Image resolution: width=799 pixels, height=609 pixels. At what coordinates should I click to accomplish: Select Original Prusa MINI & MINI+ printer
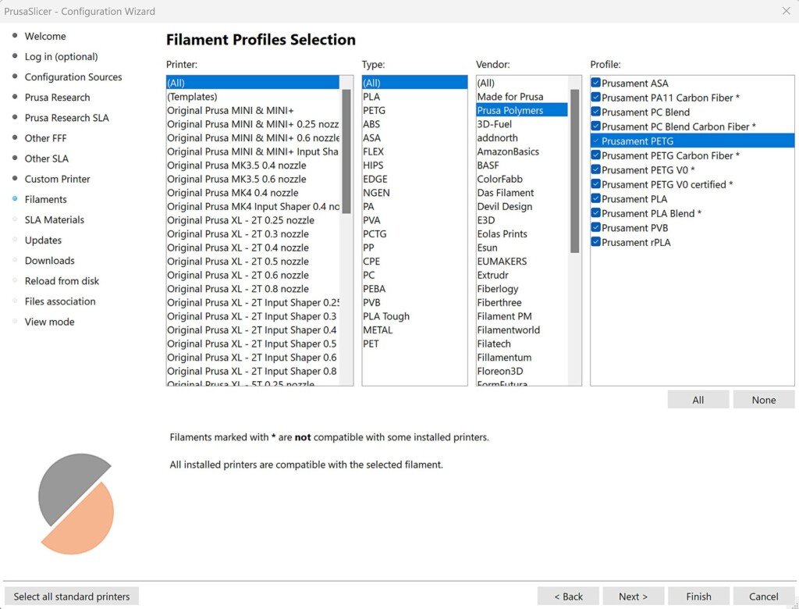click(x=253, y=110)
